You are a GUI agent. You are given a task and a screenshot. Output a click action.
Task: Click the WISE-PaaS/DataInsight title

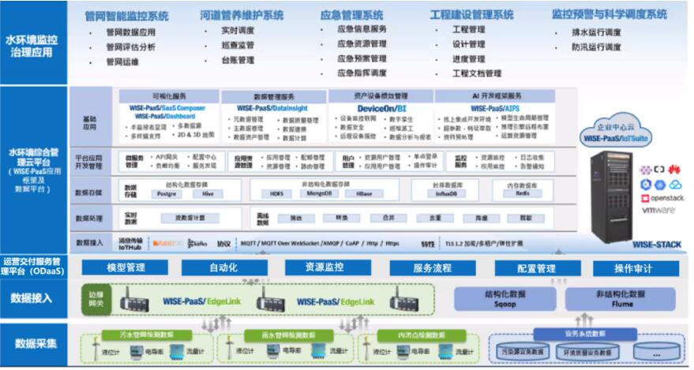coord(272,108)
